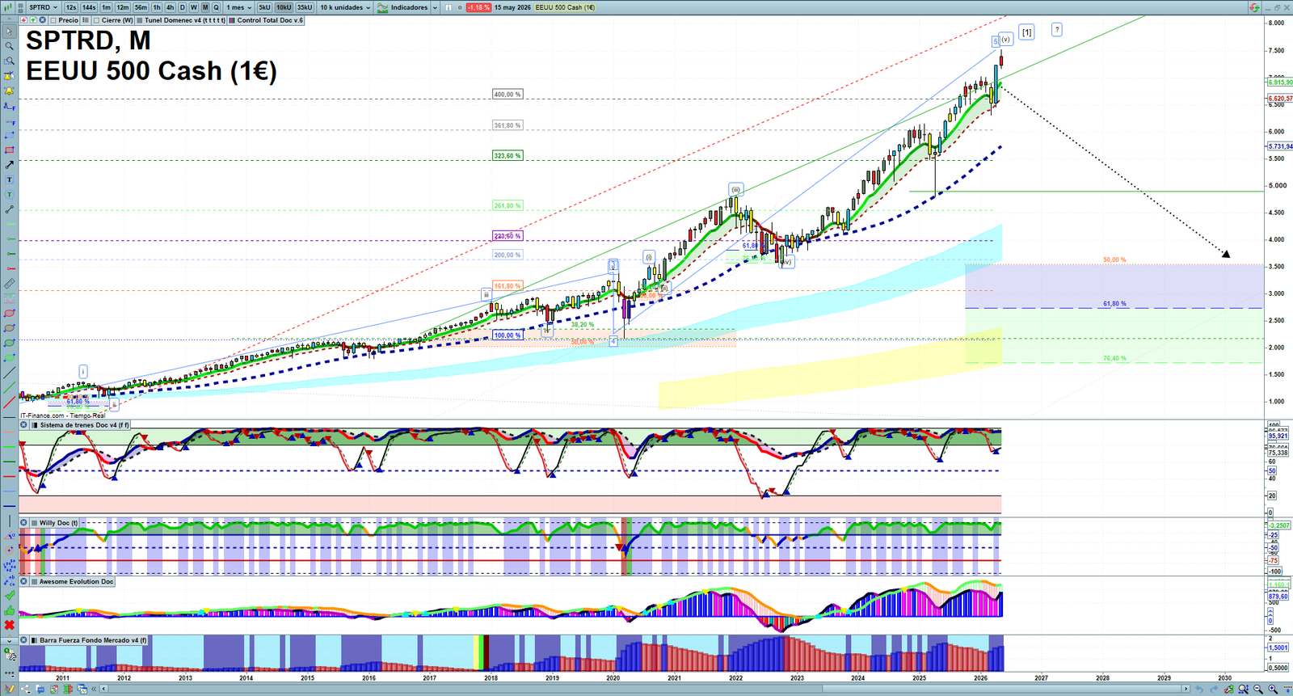
Task: Select the 144s timeframe
Action: click(89, 7)
